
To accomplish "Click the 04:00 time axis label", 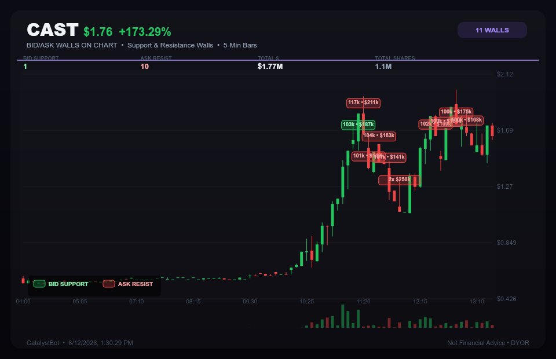I will click(23, 302).
